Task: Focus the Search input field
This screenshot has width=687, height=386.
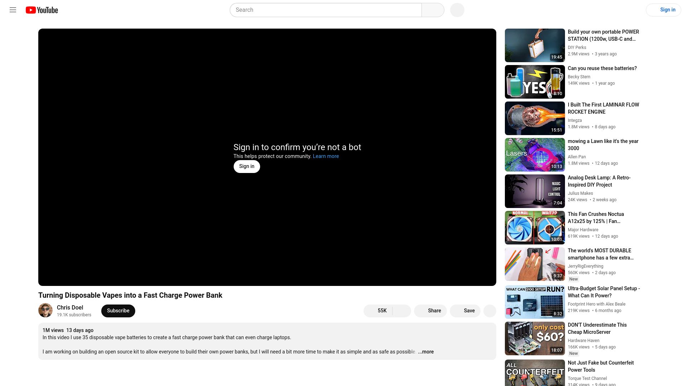Action: pyautogui.click(x=326, y=10)
